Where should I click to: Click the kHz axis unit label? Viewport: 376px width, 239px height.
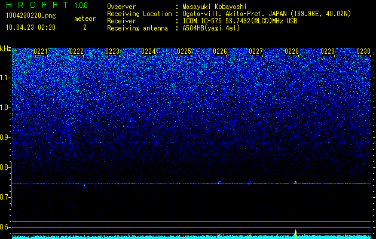(x=5, y=48)
